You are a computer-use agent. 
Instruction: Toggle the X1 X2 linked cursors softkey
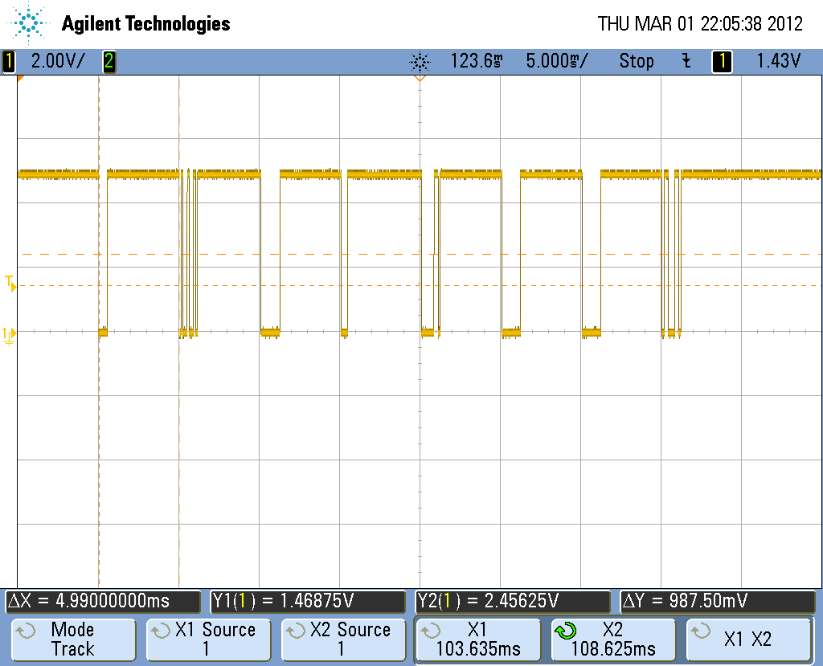[749, 639]
